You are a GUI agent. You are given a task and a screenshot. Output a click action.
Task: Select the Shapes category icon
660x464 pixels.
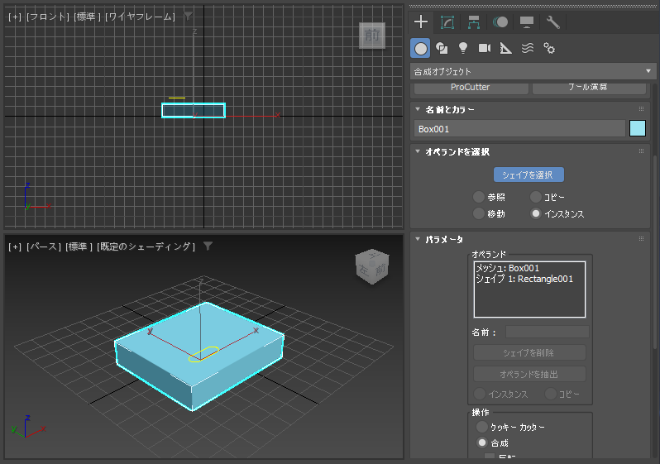click(442, 49)
